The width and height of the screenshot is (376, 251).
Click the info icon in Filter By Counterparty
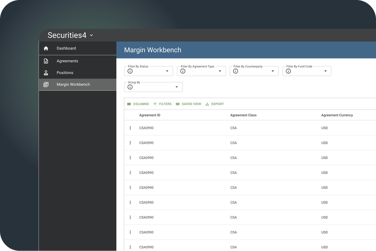click(x=235, y=71)
